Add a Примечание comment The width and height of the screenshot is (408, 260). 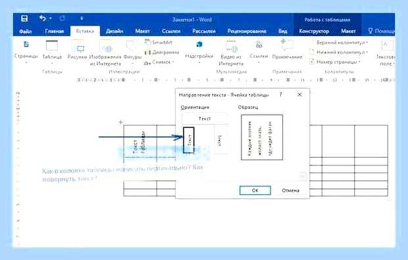point(287,45)
